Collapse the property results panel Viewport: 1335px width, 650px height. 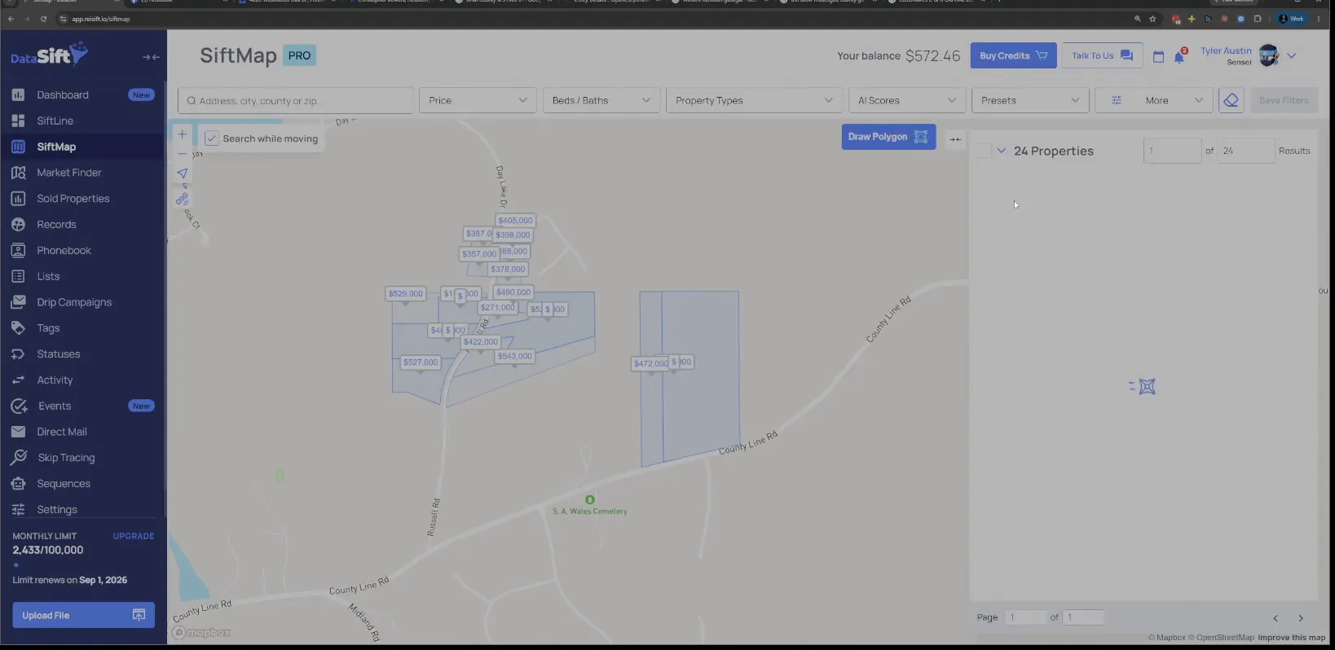tap(955, 139)
